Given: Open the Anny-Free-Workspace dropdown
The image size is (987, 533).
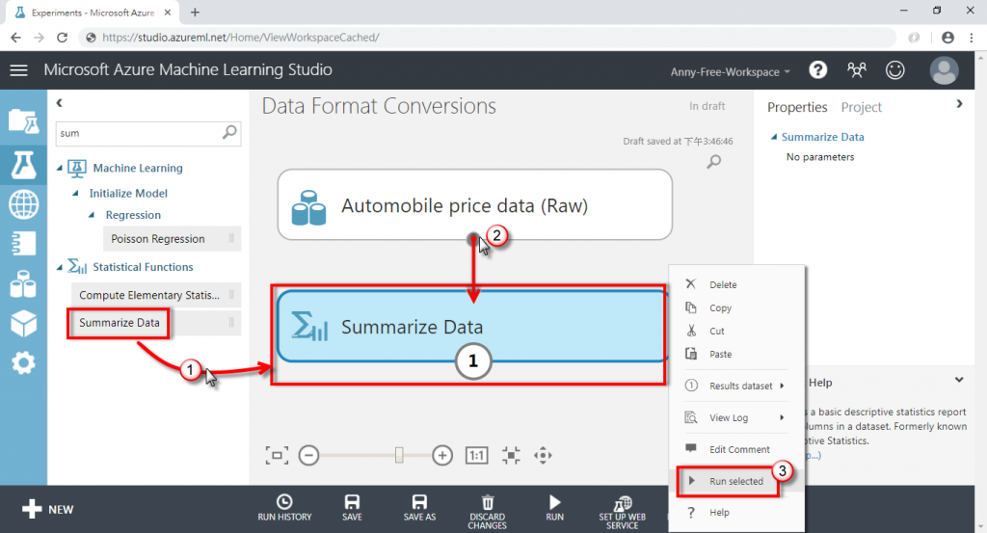Looking at the screenshot, I should point(731,71).
